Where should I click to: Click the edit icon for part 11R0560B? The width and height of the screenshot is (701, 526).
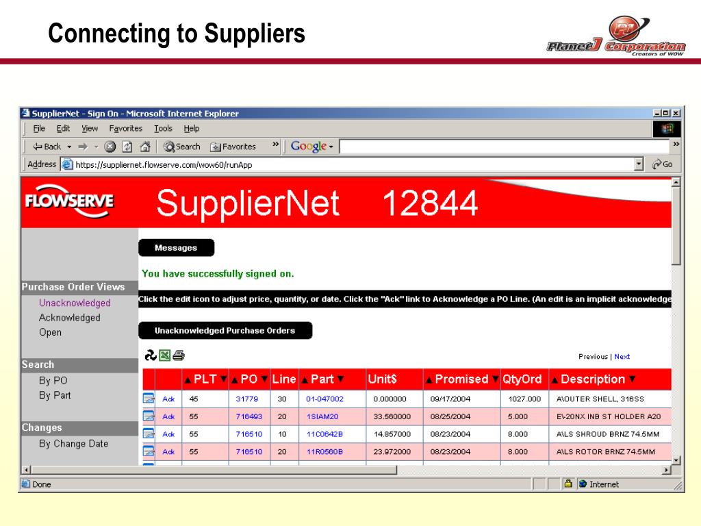[x=149, y=451]
